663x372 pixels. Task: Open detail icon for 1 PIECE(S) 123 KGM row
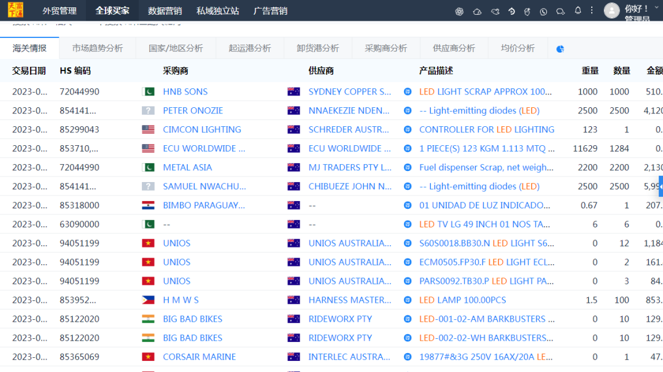point(408,149)
